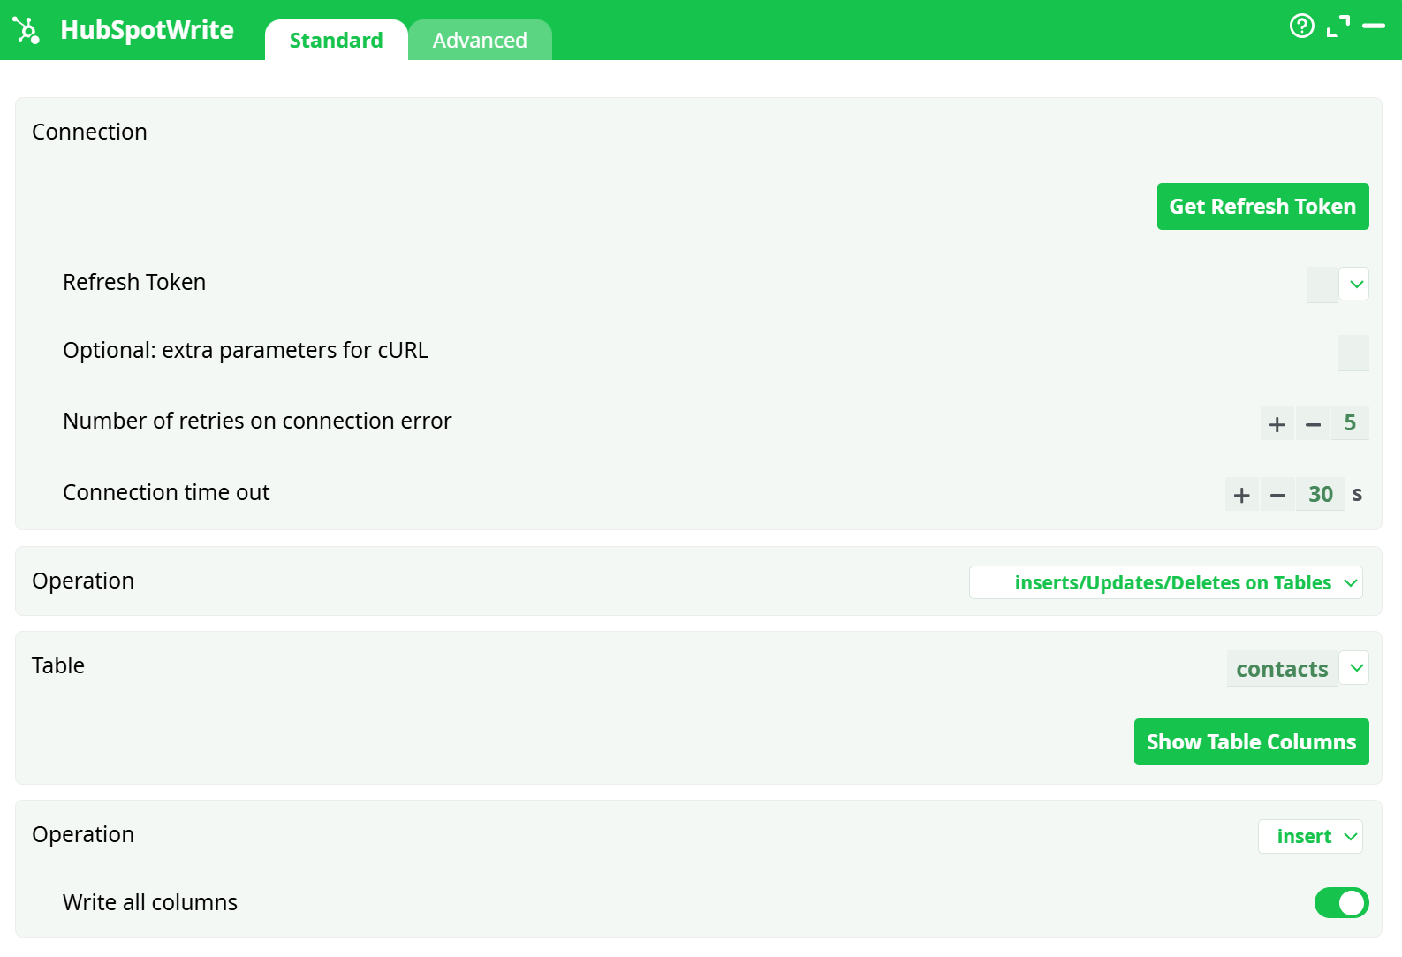Click the 'Table' section label

[x=58, y=665]
